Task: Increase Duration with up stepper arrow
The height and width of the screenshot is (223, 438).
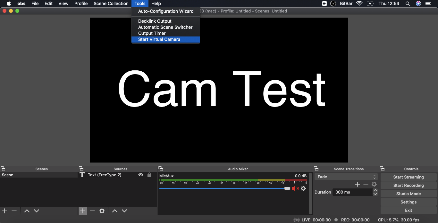Action: [375, 190]
